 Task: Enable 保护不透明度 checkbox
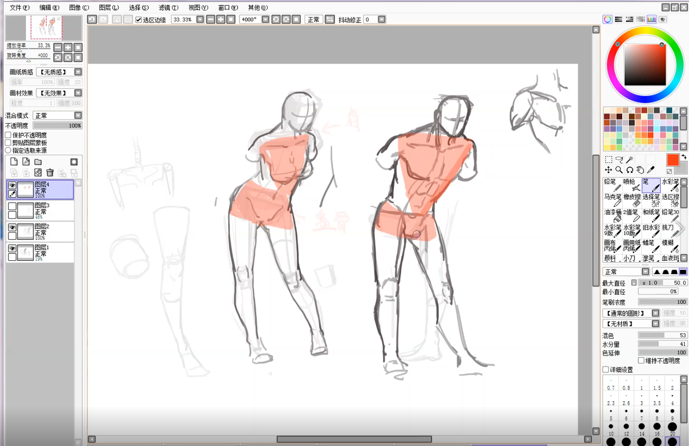click(x=8, y=135)
